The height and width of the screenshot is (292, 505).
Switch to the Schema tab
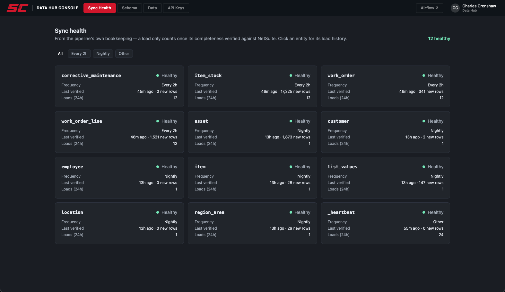click(129, 8)
